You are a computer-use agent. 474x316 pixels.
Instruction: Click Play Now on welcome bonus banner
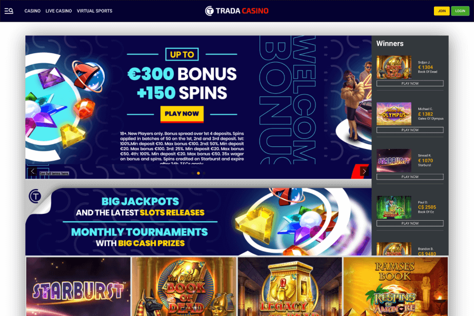click(x=182, y=114)
